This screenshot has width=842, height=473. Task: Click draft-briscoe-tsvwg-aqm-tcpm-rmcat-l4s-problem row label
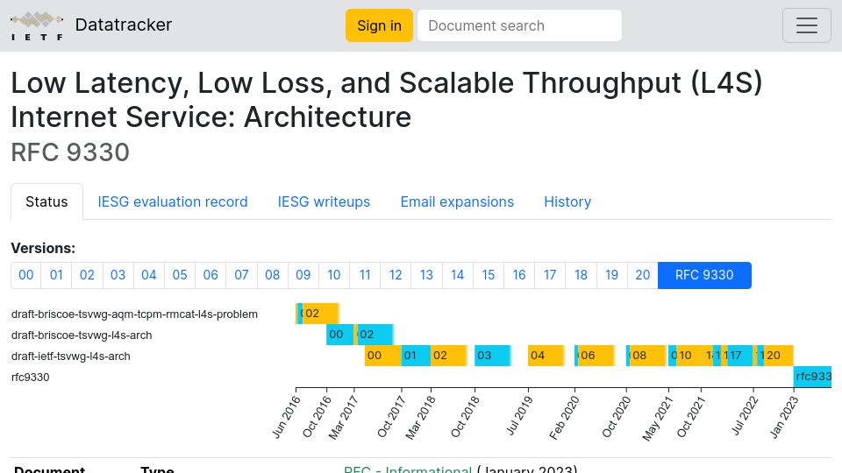[x=134, y=314]
